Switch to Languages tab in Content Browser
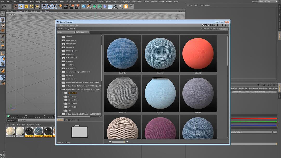The image size is (281, 158). click(74, 120)
